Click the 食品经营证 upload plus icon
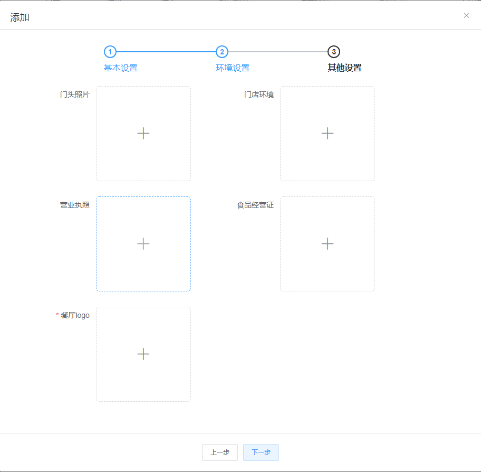 point(328,244)
